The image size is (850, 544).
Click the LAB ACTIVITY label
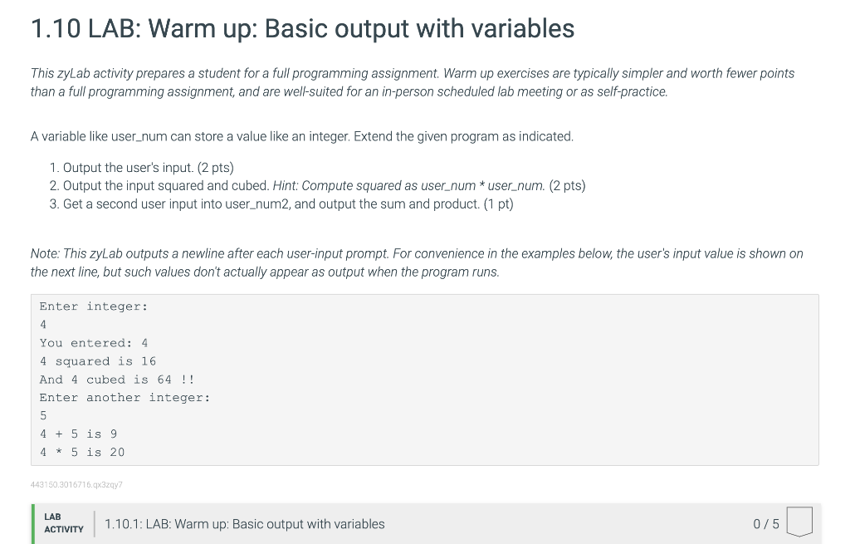pos(63,523)
